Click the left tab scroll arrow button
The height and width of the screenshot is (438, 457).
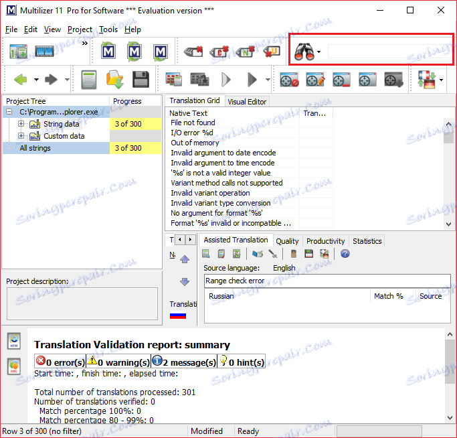pos(180,240)
